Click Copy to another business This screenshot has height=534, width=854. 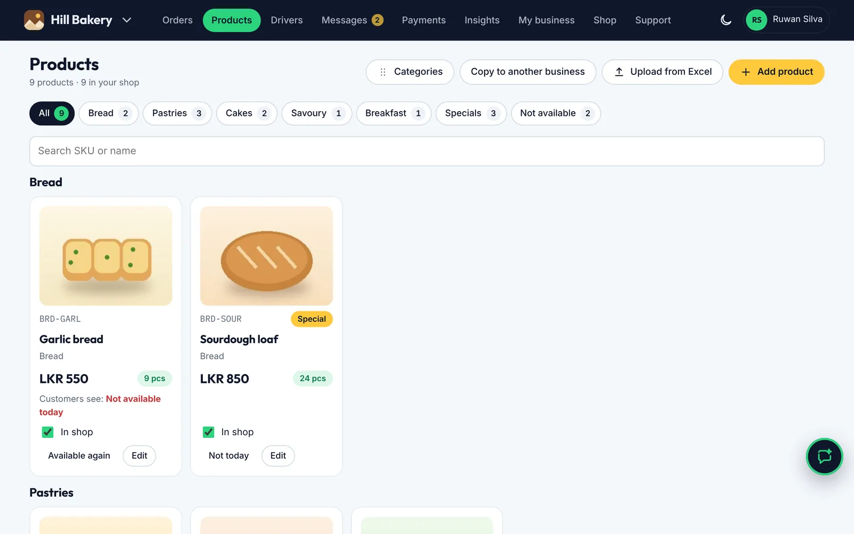[528, 72]
